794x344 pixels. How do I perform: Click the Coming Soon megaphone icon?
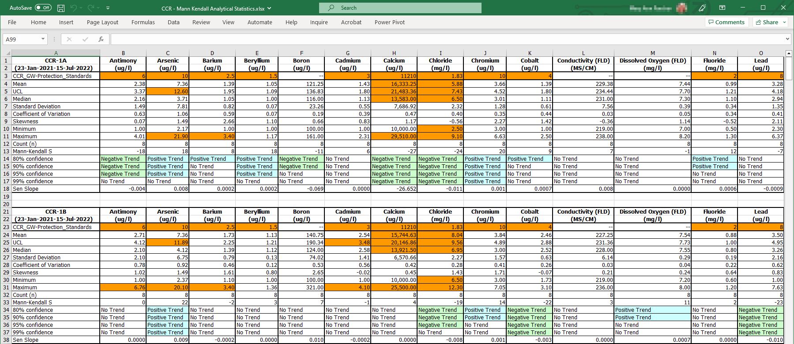click(x=702, y=8)
